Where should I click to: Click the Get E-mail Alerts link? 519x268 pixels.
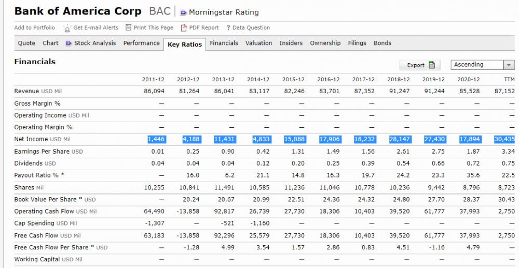[x=95, y=28]
